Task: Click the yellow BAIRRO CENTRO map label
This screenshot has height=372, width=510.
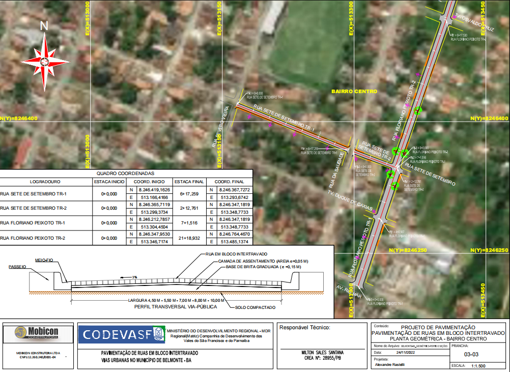Action: (x=354, y=92)
